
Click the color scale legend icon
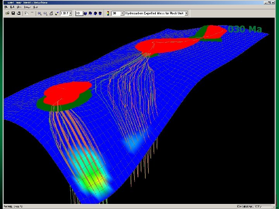pos(108,13)
